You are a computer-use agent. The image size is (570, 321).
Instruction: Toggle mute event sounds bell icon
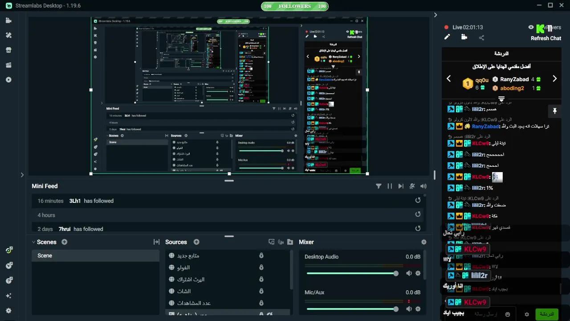coord(412,186)
